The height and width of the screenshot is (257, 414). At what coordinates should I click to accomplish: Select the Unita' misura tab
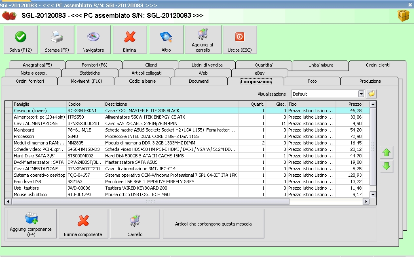click(x=321, y=65)
